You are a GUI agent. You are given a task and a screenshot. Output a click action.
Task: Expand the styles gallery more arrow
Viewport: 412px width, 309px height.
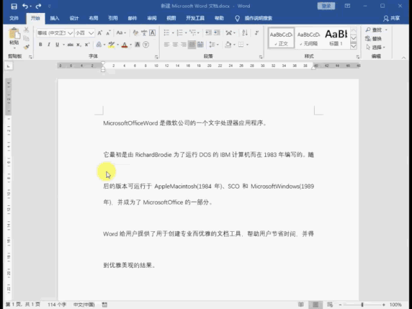(x=353, y=46)
